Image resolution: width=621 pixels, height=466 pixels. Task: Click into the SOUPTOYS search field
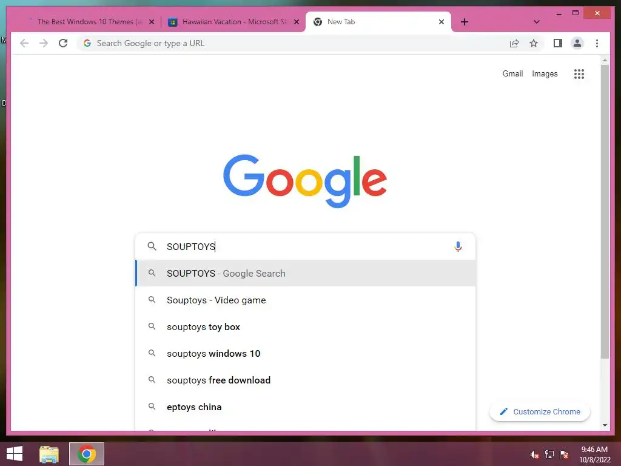307,246
